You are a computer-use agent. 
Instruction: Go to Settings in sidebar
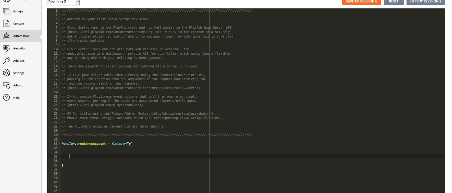coord(19,73)
